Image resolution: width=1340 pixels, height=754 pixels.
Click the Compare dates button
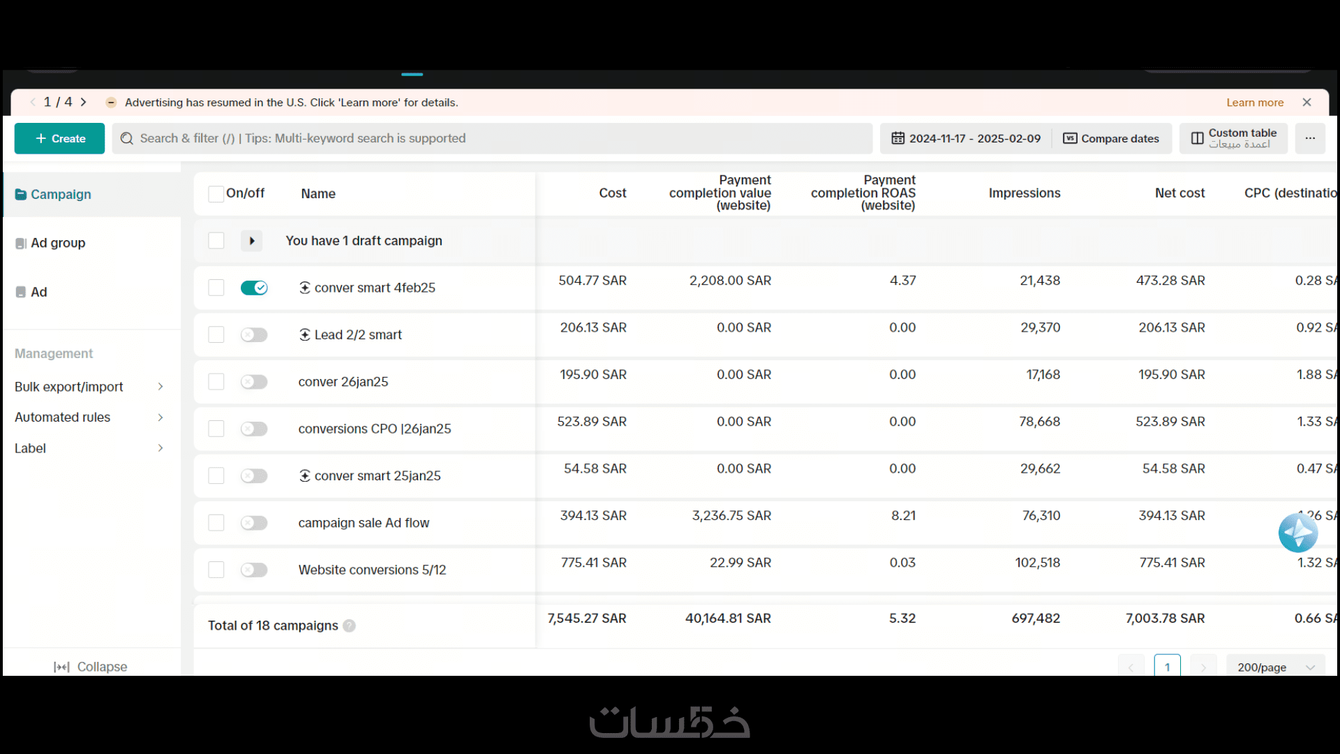[x=1111, y=138]
